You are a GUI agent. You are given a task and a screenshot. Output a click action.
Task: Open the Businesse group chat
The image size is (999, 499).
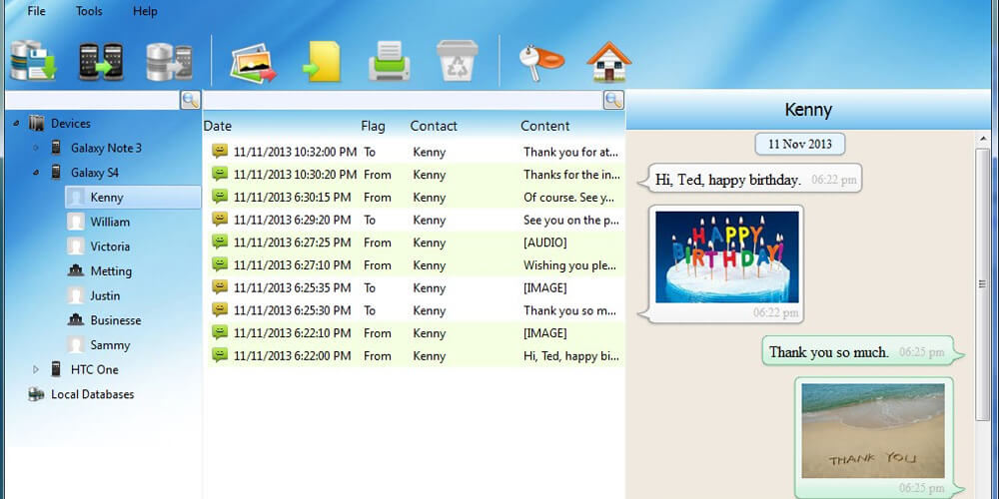[x=115, y=320]
